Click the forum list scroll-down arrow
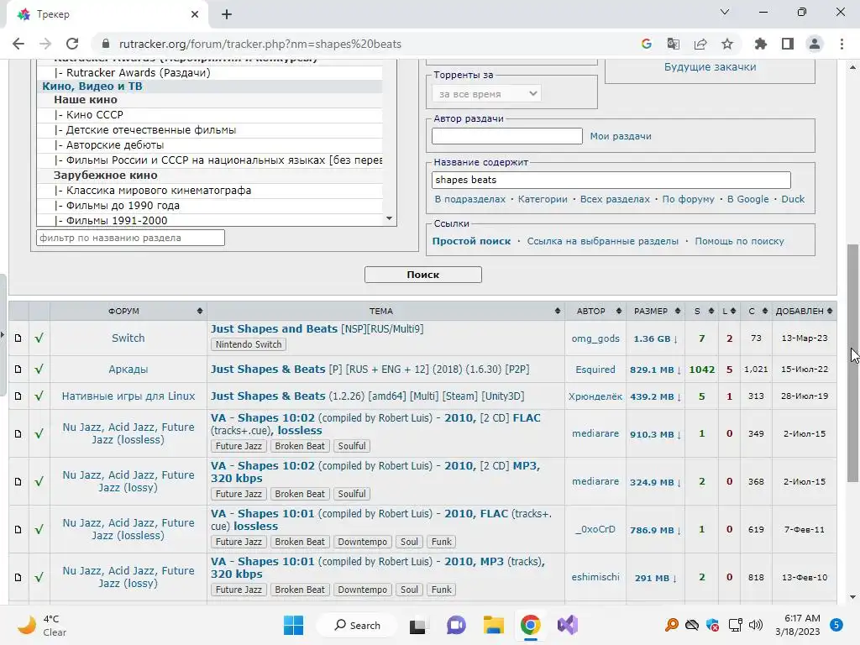Image resolution: width=860 pixels, height=645 pixels. (x=389, y=218)
